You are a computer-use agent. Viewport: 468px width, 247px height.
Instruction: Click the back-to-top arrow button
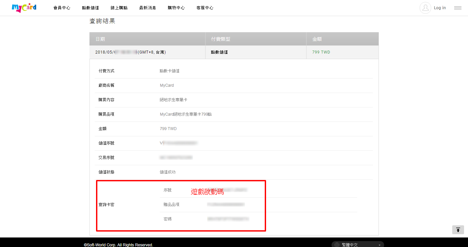tap(458, 230)
